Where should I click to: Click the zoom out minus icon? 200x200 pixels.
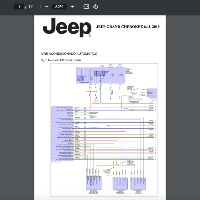[x=46, y=7]
